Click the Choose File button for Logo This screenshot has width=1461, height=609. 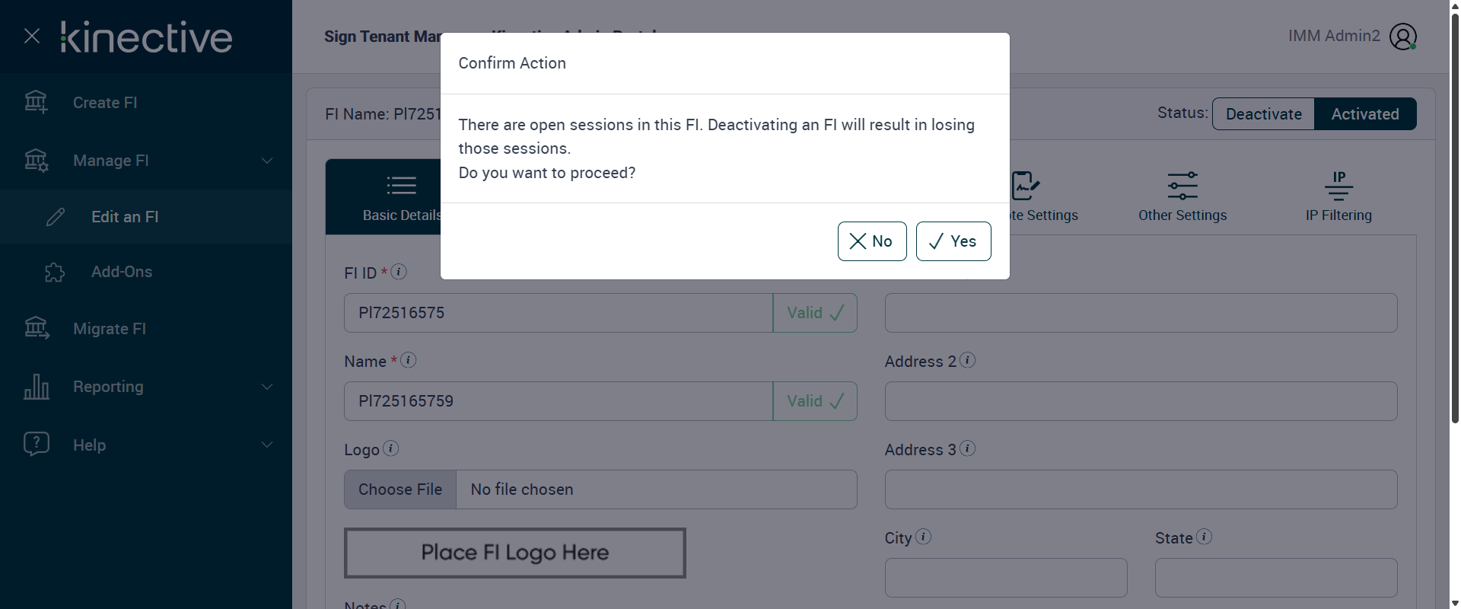(400, 489)
